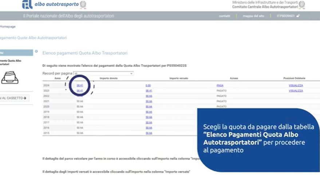Click the VAI AL CASSETTO button
This screenshot has width=320, height=184.
tap(15, 98)
